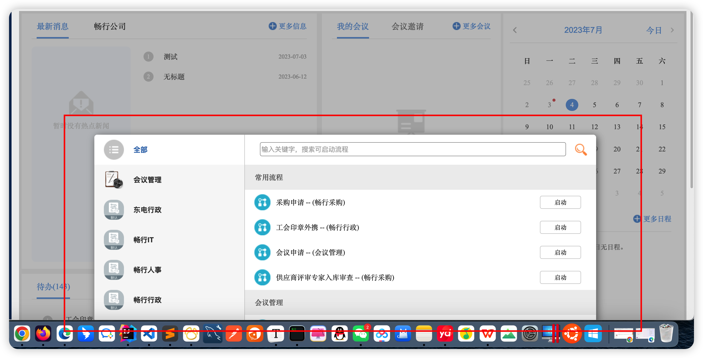703x358 pixels.
Task: Switch to the 会议邀请 tab
Action: pos(407,26)
